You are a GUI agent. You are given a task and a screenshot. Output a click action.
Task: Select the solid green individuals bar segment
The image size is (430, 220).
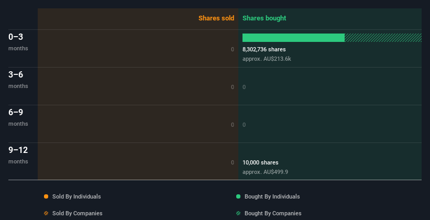[293, 38]
